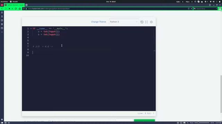Capture page with status bar camera
The image size is (222, 124).
pos(178,123)
